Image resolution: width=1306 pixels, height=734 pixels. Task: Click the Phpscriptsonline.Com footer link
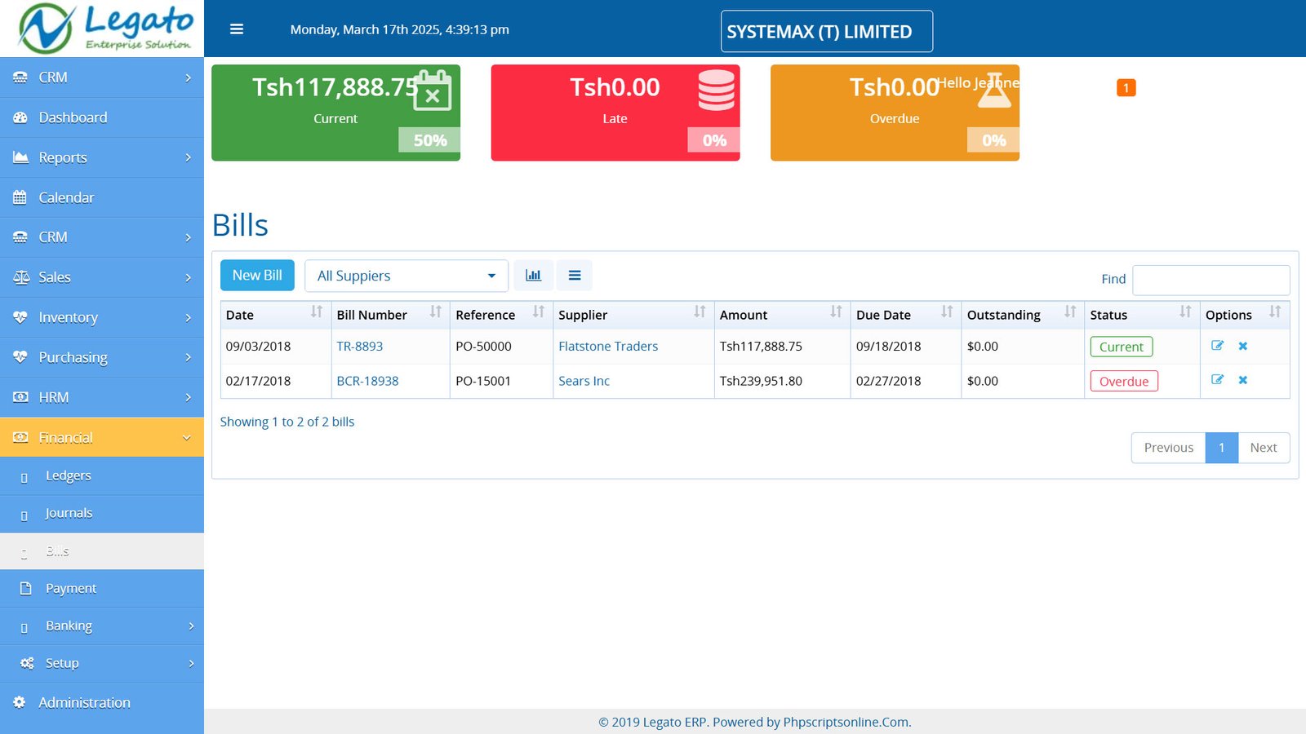point(846,722)
